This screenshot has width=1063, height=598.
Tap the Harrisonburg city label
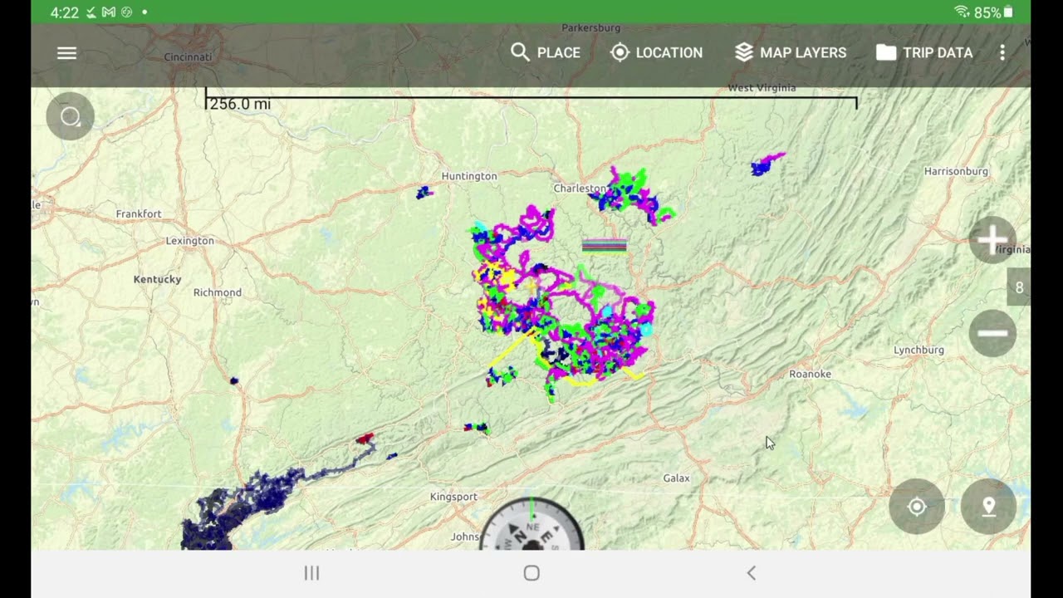tap(956, 171)
